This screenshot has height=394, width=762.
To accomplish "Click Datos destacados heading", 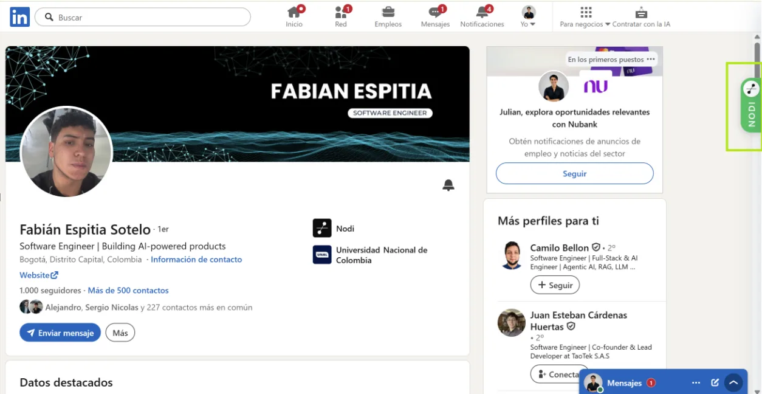I will 66,382.
